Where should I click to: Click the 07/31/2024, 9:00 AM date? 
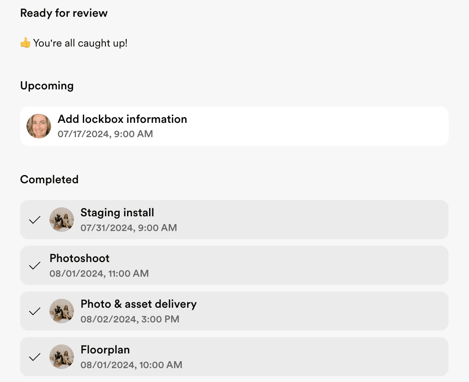pyautogui.click(x=128, y=227)
